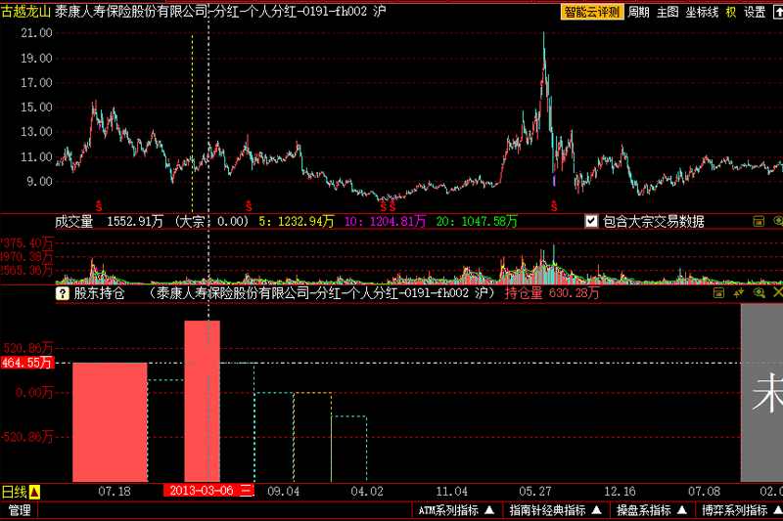Open the 周期 menu
The width and height of the screenshot is (783, 521).
[x=638, y=13]
